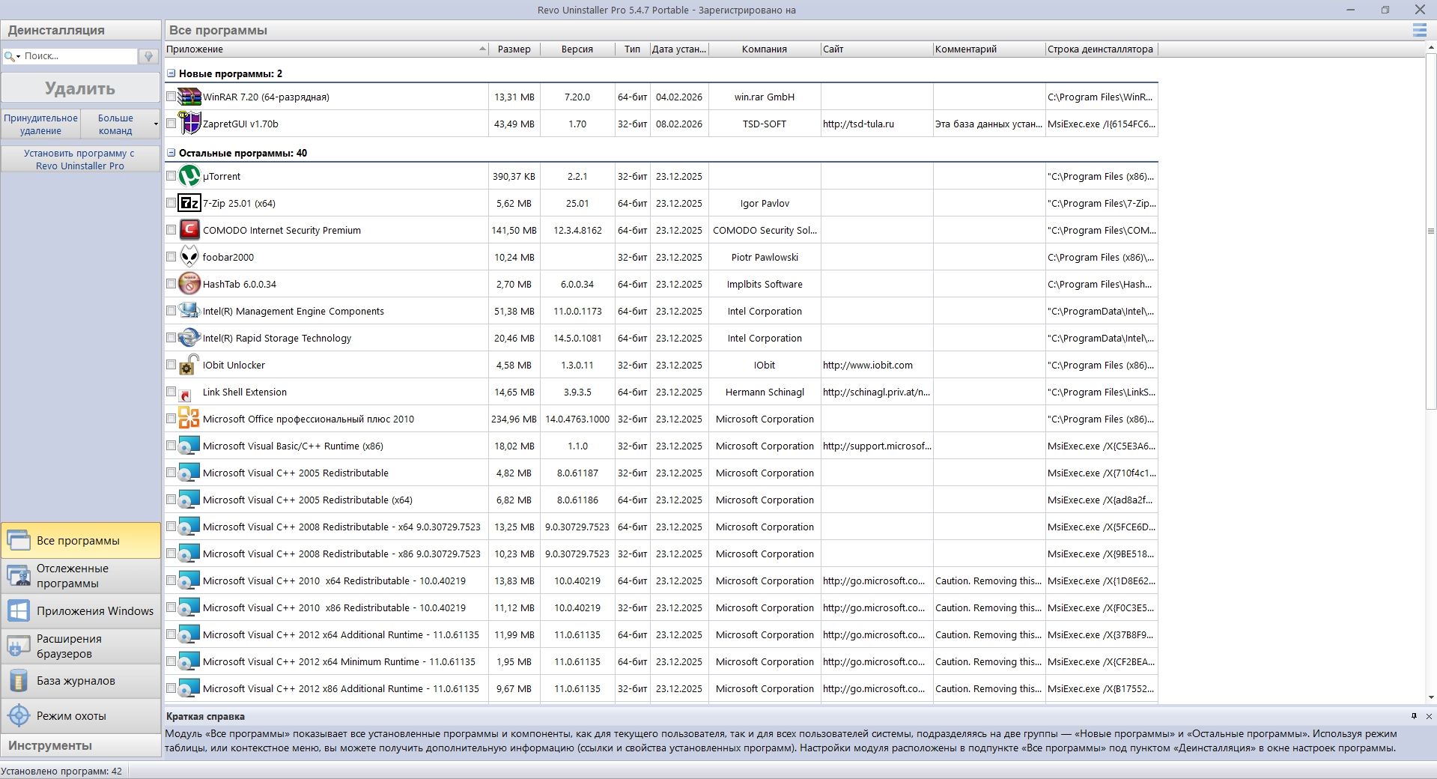The height and width of the screenshot is (779, 1437).
Task: Collapse the 'Новые программы: 2' group
Action: [171, 73]
